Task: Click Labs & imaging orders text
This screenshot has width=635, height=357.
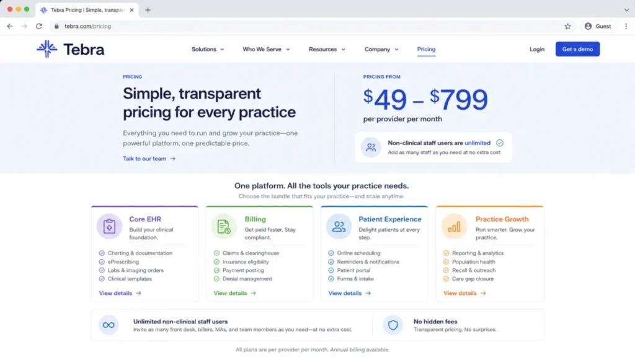Action: click(136, 270)
